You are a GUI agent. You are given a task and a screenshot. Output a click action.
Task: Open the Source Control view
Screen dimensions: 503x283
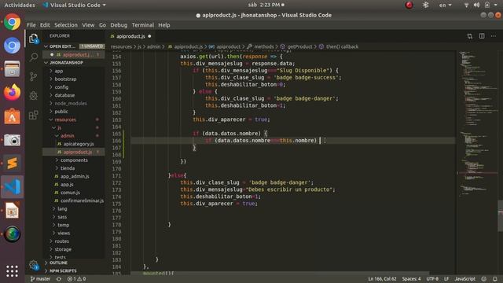(33, 76)
